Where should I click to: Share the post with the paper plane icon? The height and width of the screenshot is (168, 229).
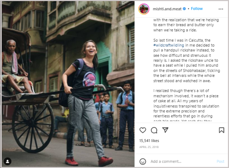tap(165, 130)
